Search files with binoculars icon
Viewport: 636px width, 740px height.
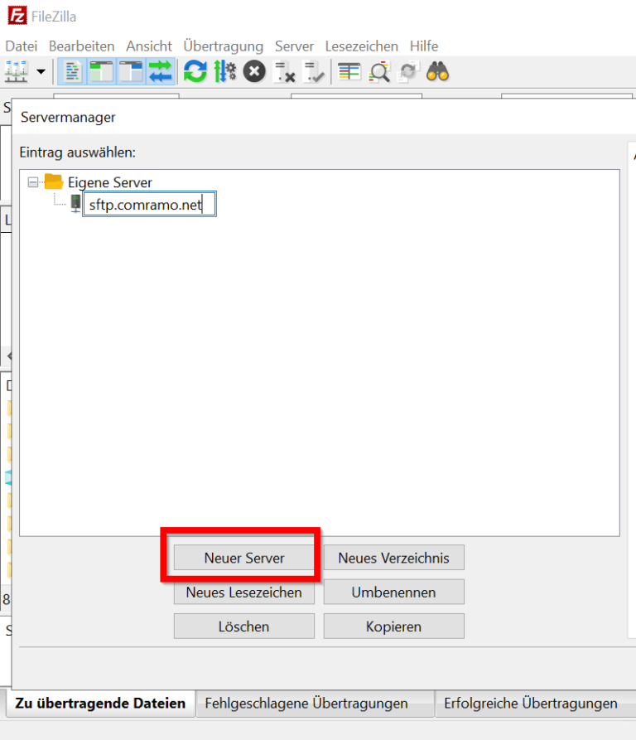click(x=437, y=72)
